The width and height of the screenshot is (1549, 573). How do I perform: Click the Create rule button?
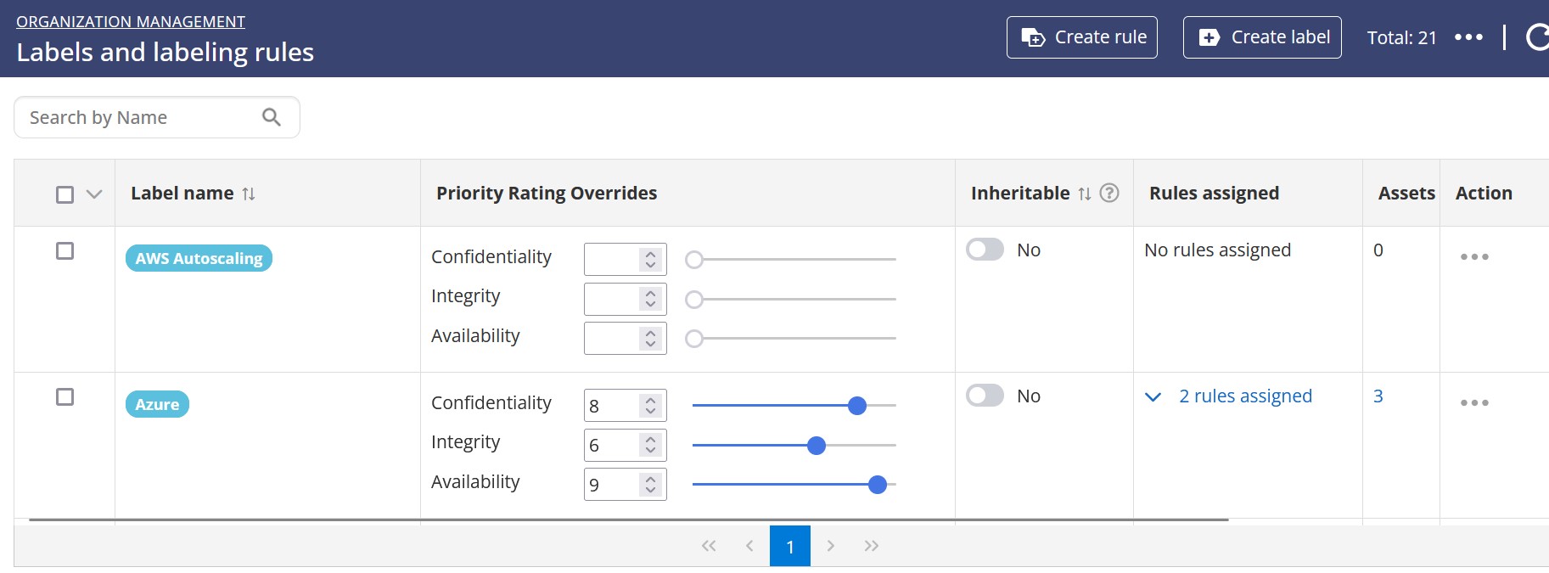[x=1081, y=37]
